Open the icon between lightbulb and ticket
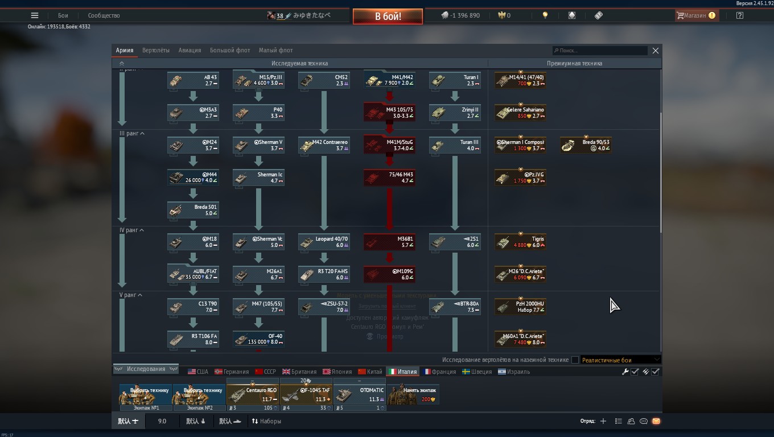 click(572, 16)
